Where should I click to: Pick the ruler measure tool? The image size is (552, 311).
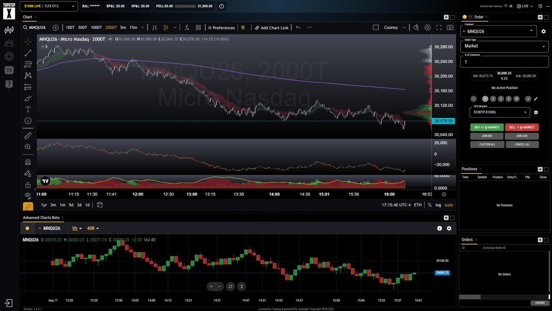[x=28, y=136]
